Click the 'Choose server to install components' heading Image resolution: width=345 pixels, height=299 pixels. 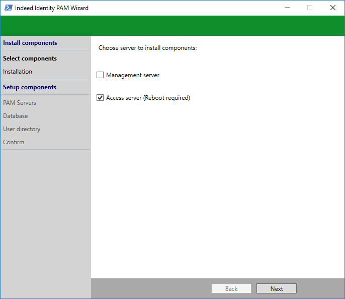pos(147,48)
